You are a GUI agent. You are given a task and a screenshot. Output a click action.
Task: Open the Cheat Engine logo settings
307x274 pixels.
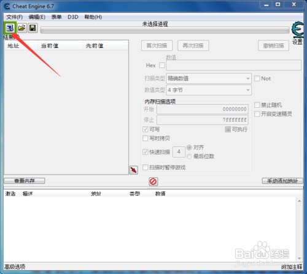[298, 30]
